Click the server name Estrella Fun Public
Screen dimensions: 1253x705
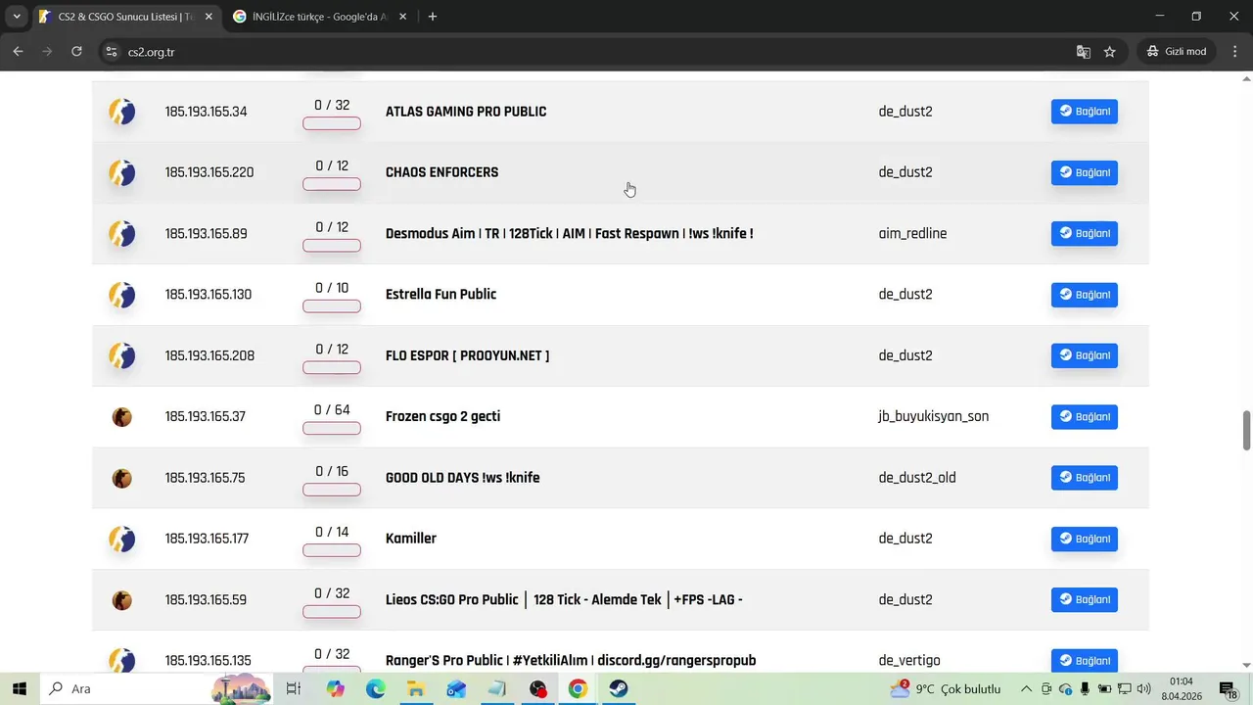tap(441, 295)
